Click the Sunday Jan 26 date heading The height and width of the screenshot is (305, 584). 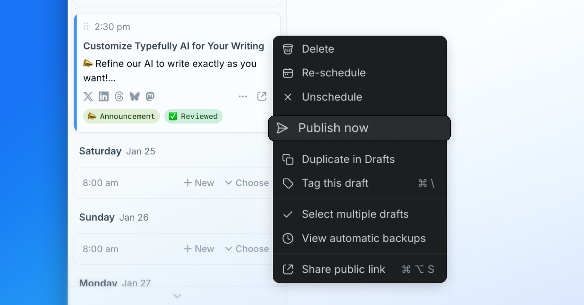pos(114,218)
